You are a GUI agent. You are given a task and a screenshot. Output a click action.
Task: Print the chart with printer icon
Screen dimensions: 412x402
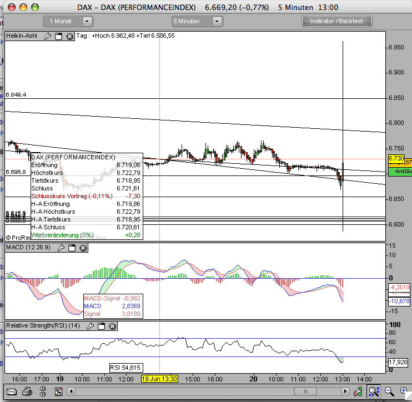[x=27, y=392]
